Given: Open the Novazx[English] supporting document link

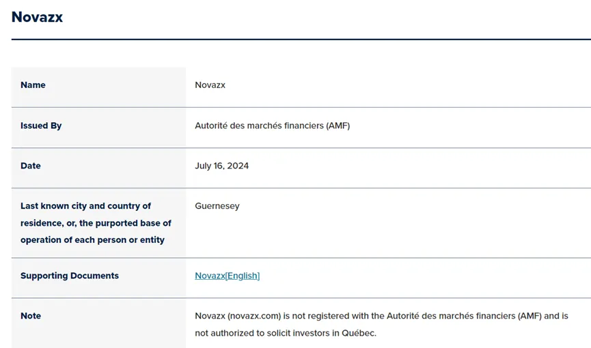Looking at the screenshot, I should pyautogui.click(x=227, y=276).
